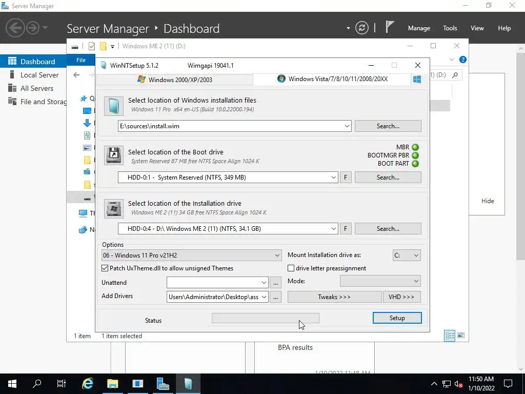The width and height of the screenshot is (525, 394).
Task: Click F button for the Boot drive
Action: [346, 178]
